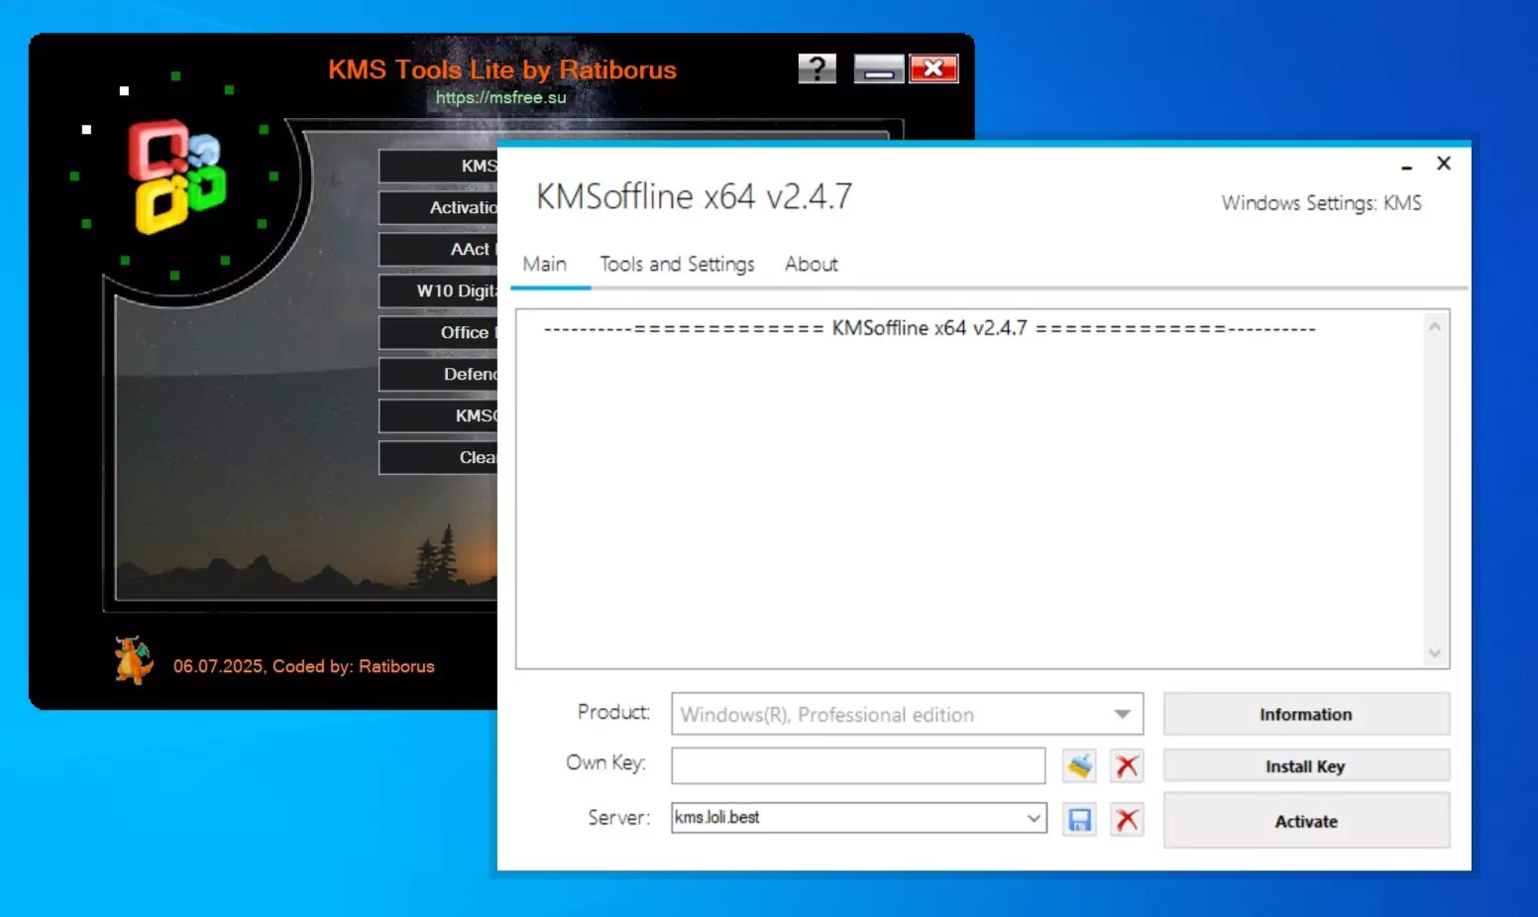
Task: Click the log scrollbar down arrow
Action: tap(1434, 652)
